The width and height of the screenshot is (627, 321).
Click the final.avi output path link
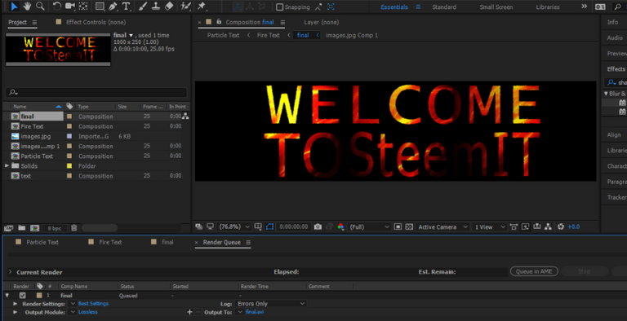coord(255,312)
